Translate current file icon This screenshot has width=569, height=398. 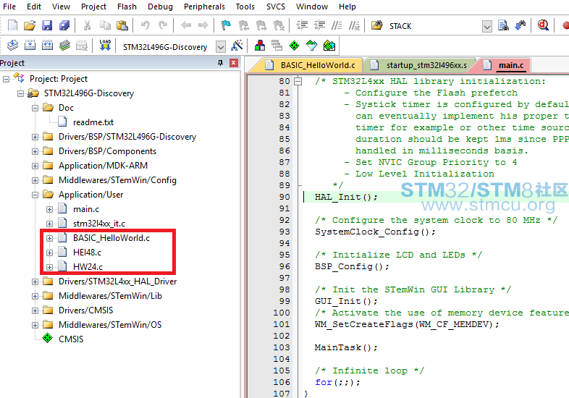(x=13, y=46)
